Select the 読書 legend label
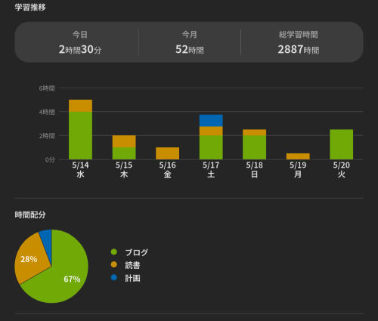Viewport: 378px width, 321px height. pos(132,265)
